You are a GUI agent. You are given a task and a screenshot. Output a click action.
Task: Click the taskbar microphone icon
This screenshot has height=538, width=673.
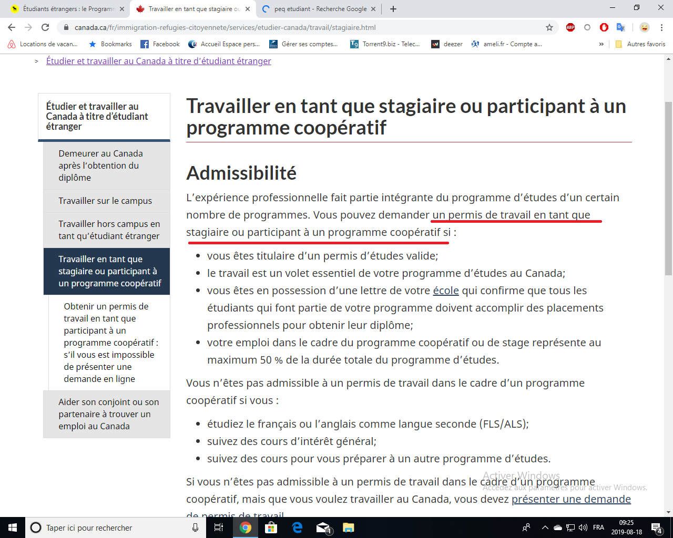point(195,527)
